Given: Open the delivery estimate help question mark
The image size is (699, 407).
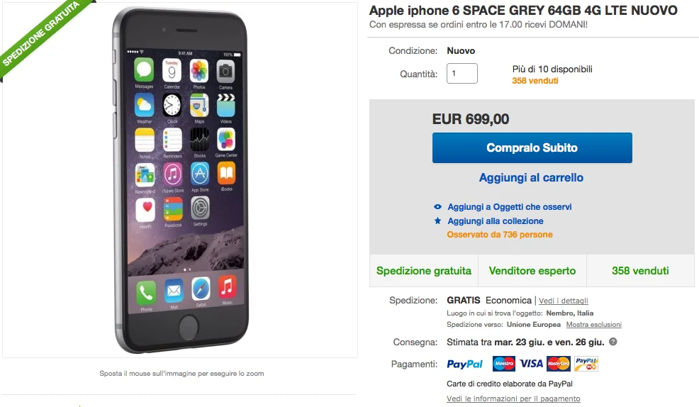Looking at the screenshot, I should coord(613,342).
